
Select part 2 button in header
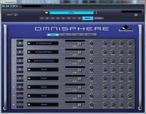(x=47, y=18)
